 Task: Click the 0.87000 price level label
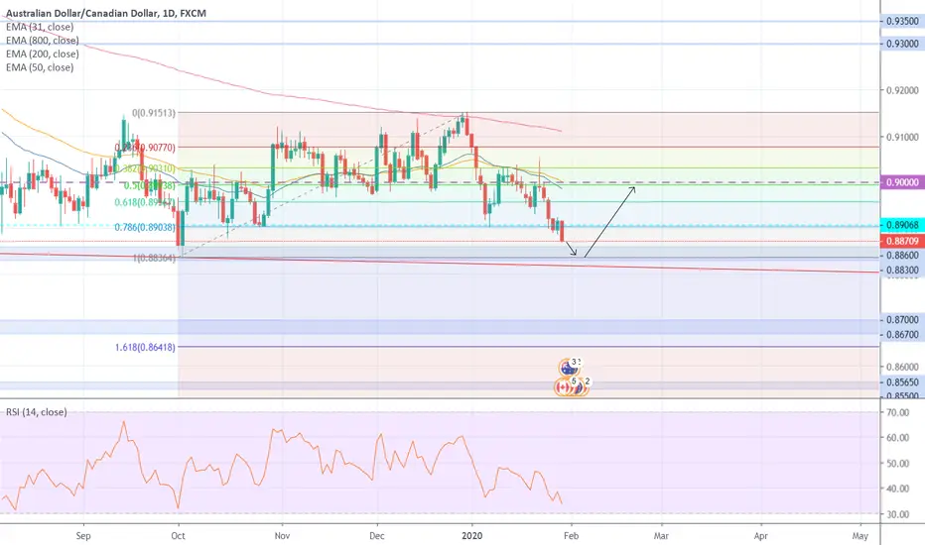click(x=902, y=320)
